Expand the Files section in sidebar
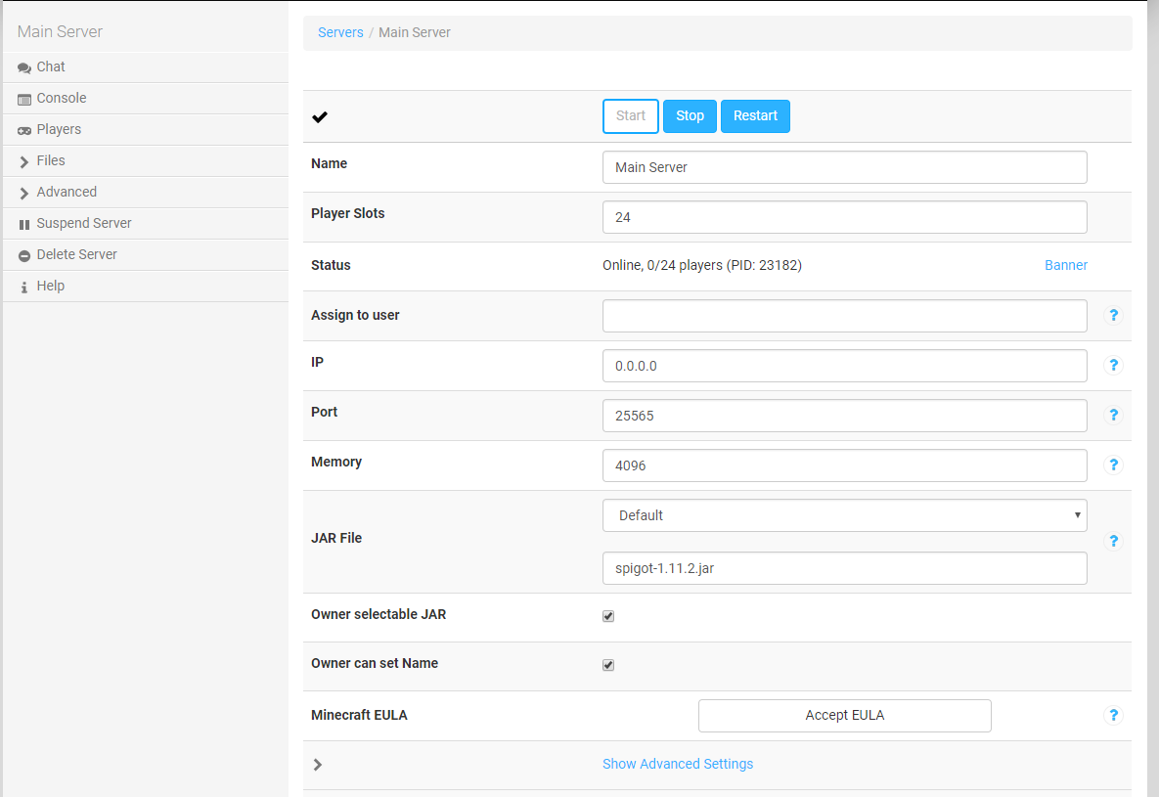 (x=50, y=160)
